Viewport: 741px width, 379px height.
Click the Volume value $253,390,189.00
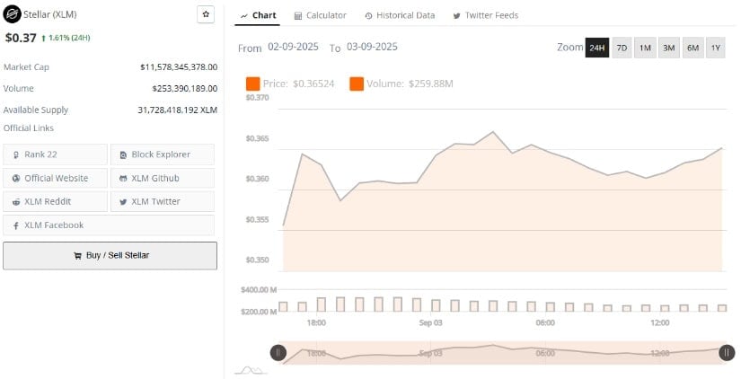point(185,88)
